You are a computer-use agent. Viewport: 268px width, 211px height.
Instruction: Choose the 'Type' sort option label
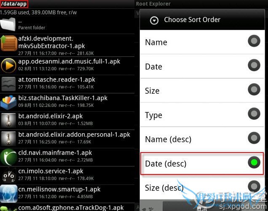coord(153,116)
